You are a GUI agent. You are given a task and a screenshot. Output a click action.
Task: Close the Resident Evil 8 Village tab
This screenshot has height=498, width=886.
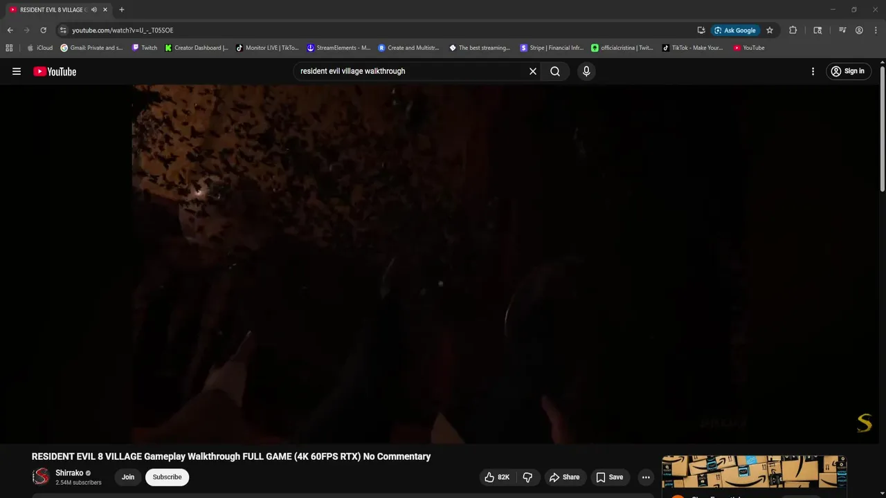(x=105, y=10)
